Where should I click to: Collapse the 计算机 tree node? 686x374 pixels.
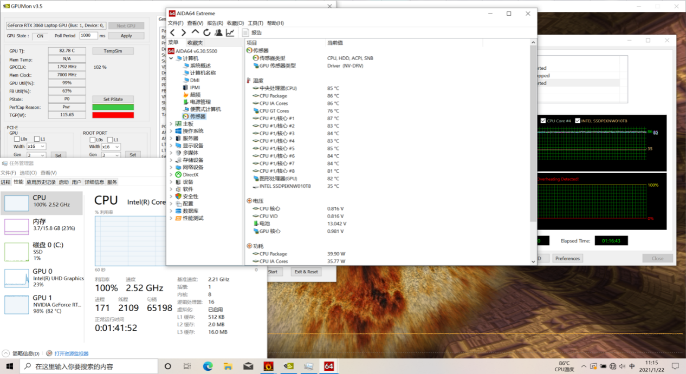171,58
